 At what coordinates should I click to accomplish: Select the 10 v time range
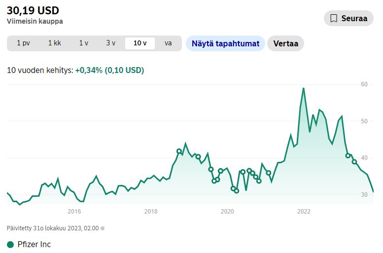pyautogui.click(x=140, y=43)
